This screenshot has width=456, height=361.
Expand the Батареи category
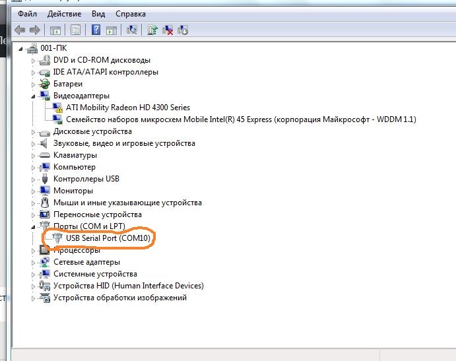pos(33,84)
